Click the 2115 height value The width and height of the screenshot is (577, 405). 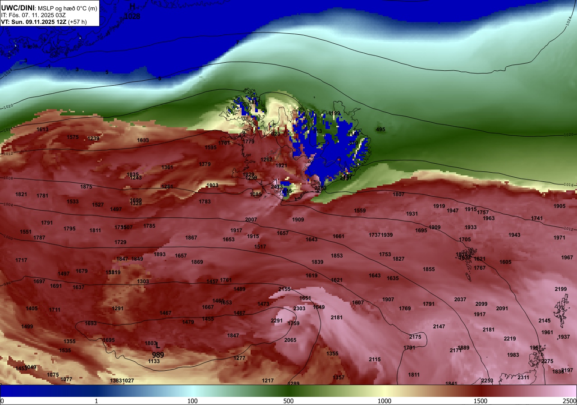375,359
